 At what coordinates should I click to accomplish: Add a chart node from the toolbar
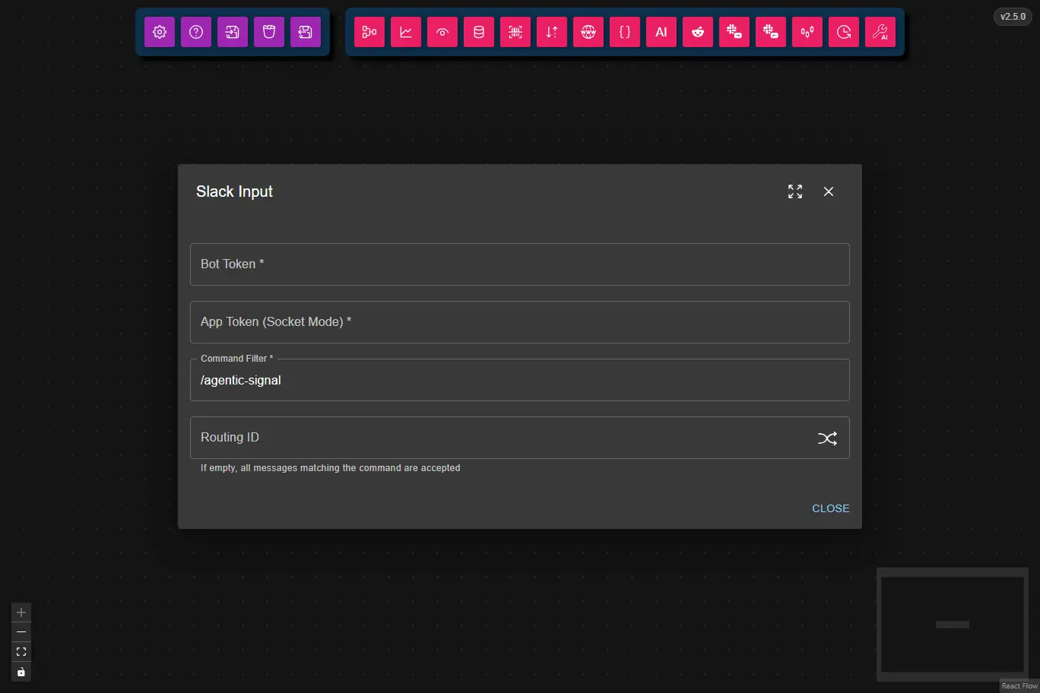406,32
